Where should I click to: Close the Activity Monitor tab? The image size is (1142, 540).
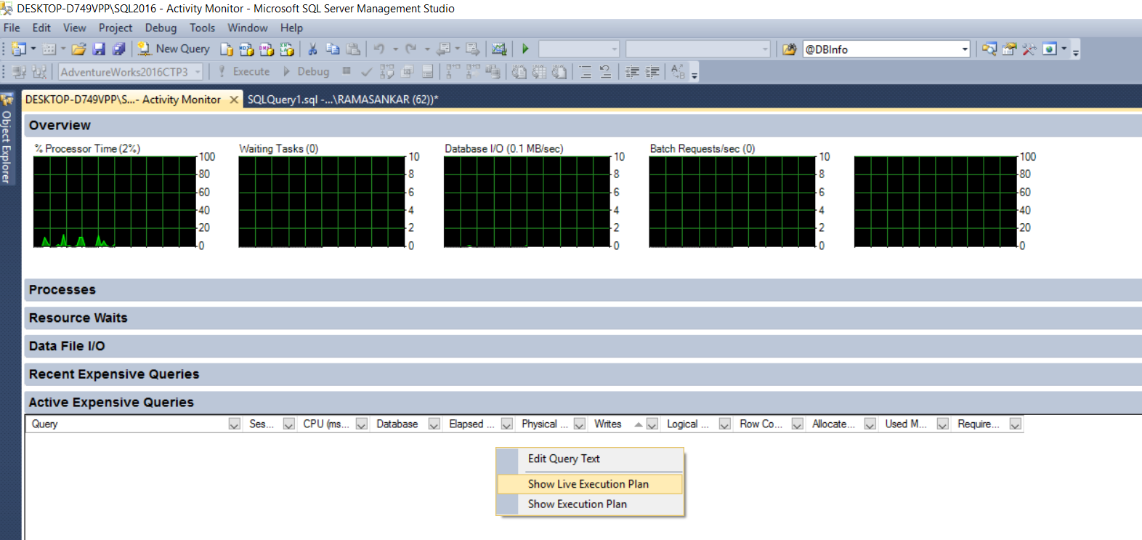coord(234,100)
